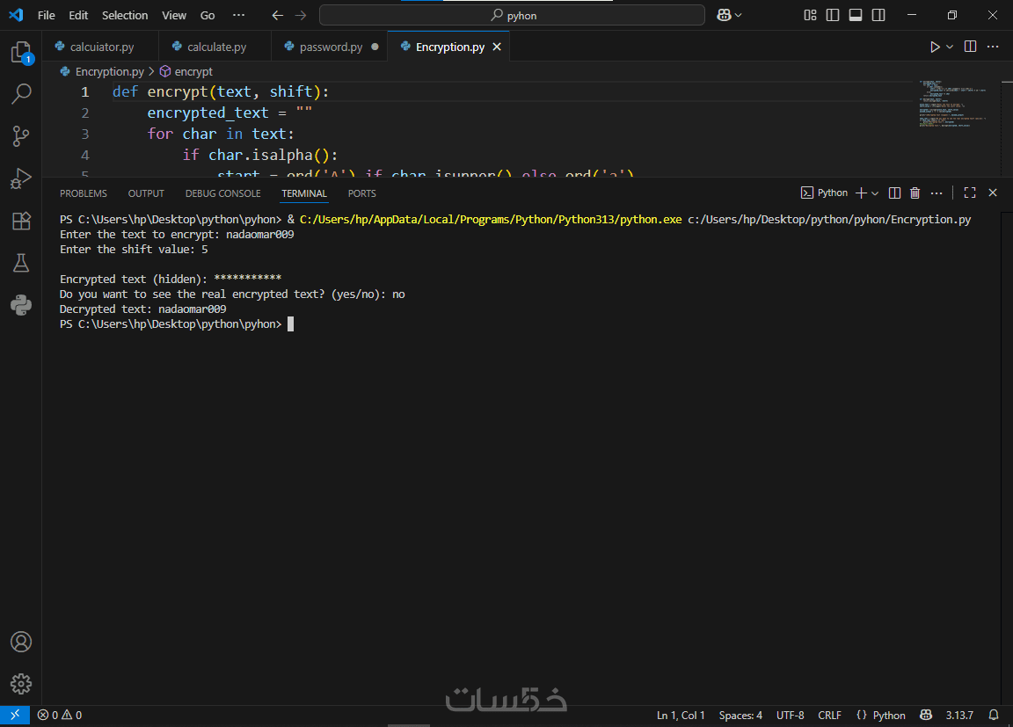The width and height of the screenshot is (1013, 727).
Task: Go to line via Ln 1, Col 1
Action: (x=681, y=715)
